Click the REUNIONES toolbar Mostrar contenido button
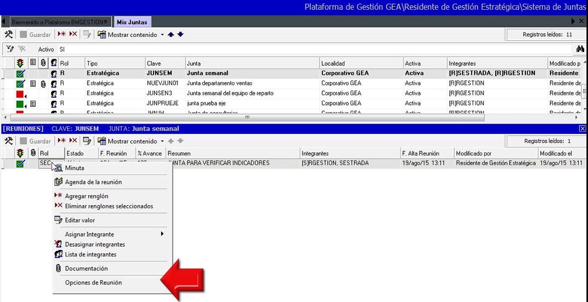Image resolution: width=588 pixels, height=302 pixels. (127, 141)
